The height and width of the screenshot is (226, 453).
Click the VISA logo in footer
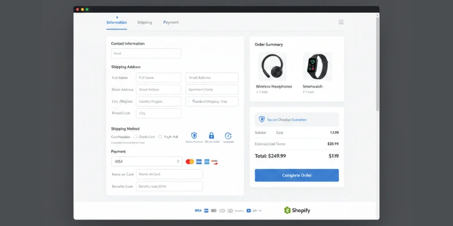[x=198, y=210]
